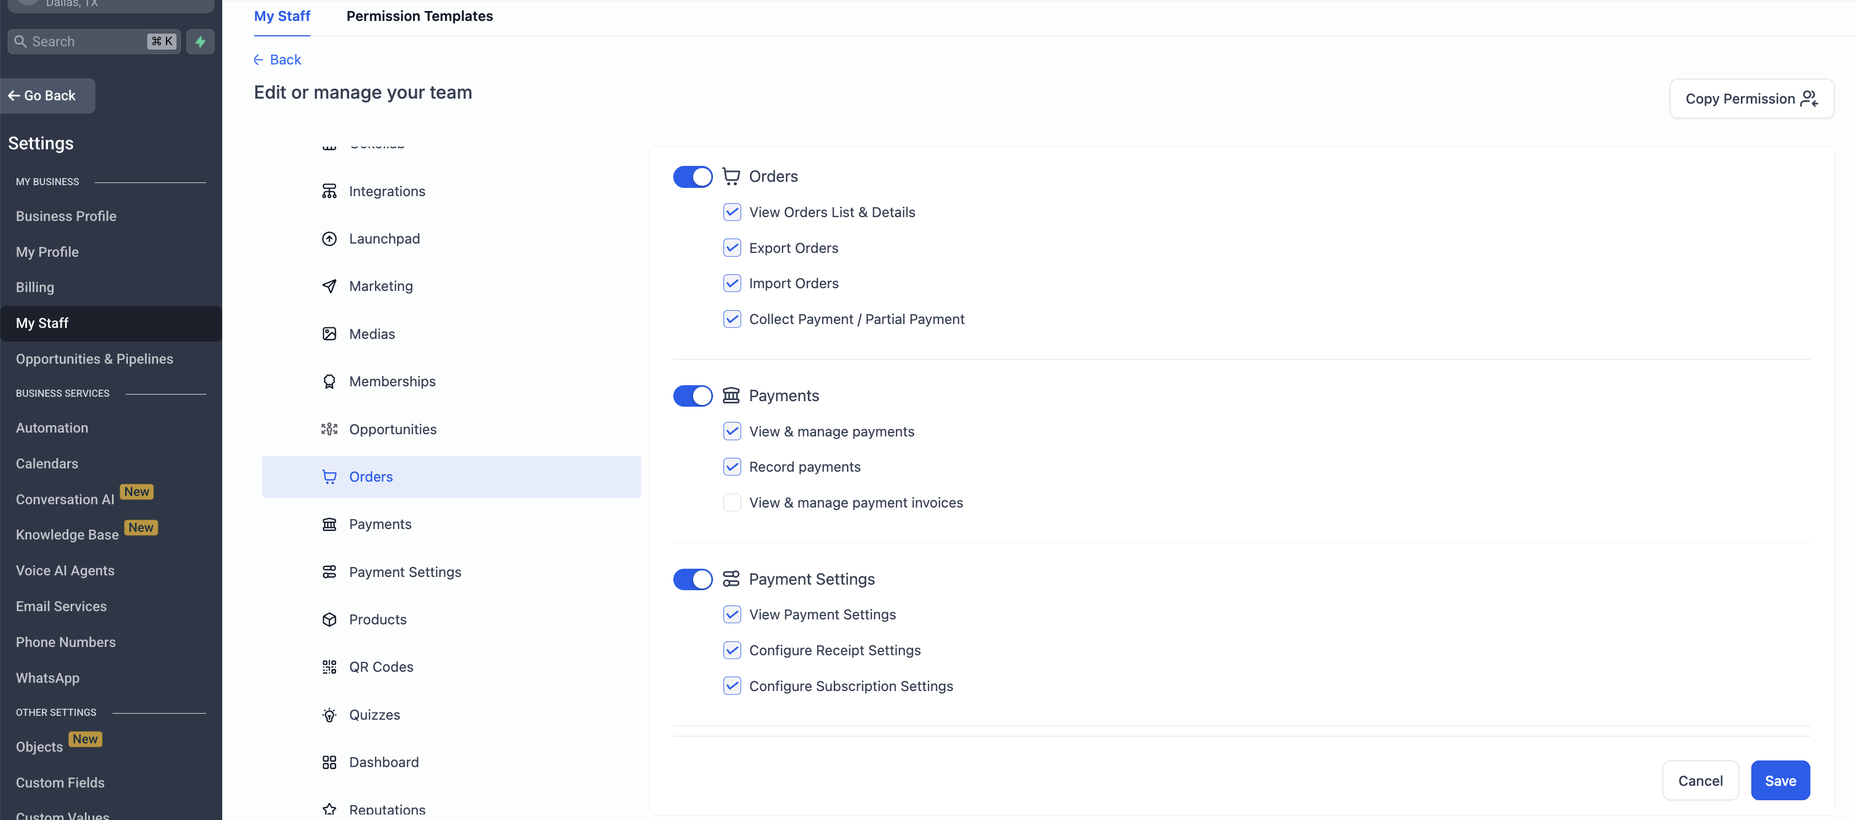Uncheck Configure Subscription Settings
Viewport: 1855px width, 820px height.
(x=732, y=686)
